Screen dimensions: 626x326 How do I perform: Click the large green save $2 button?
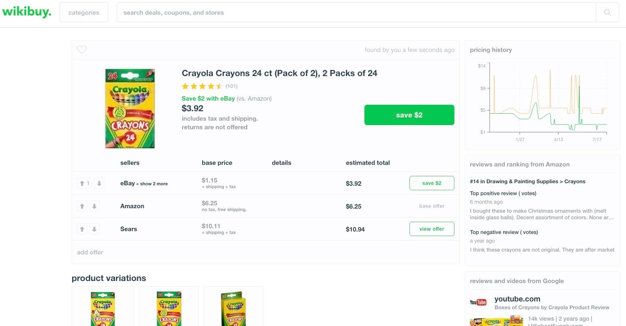click(409, 115)
